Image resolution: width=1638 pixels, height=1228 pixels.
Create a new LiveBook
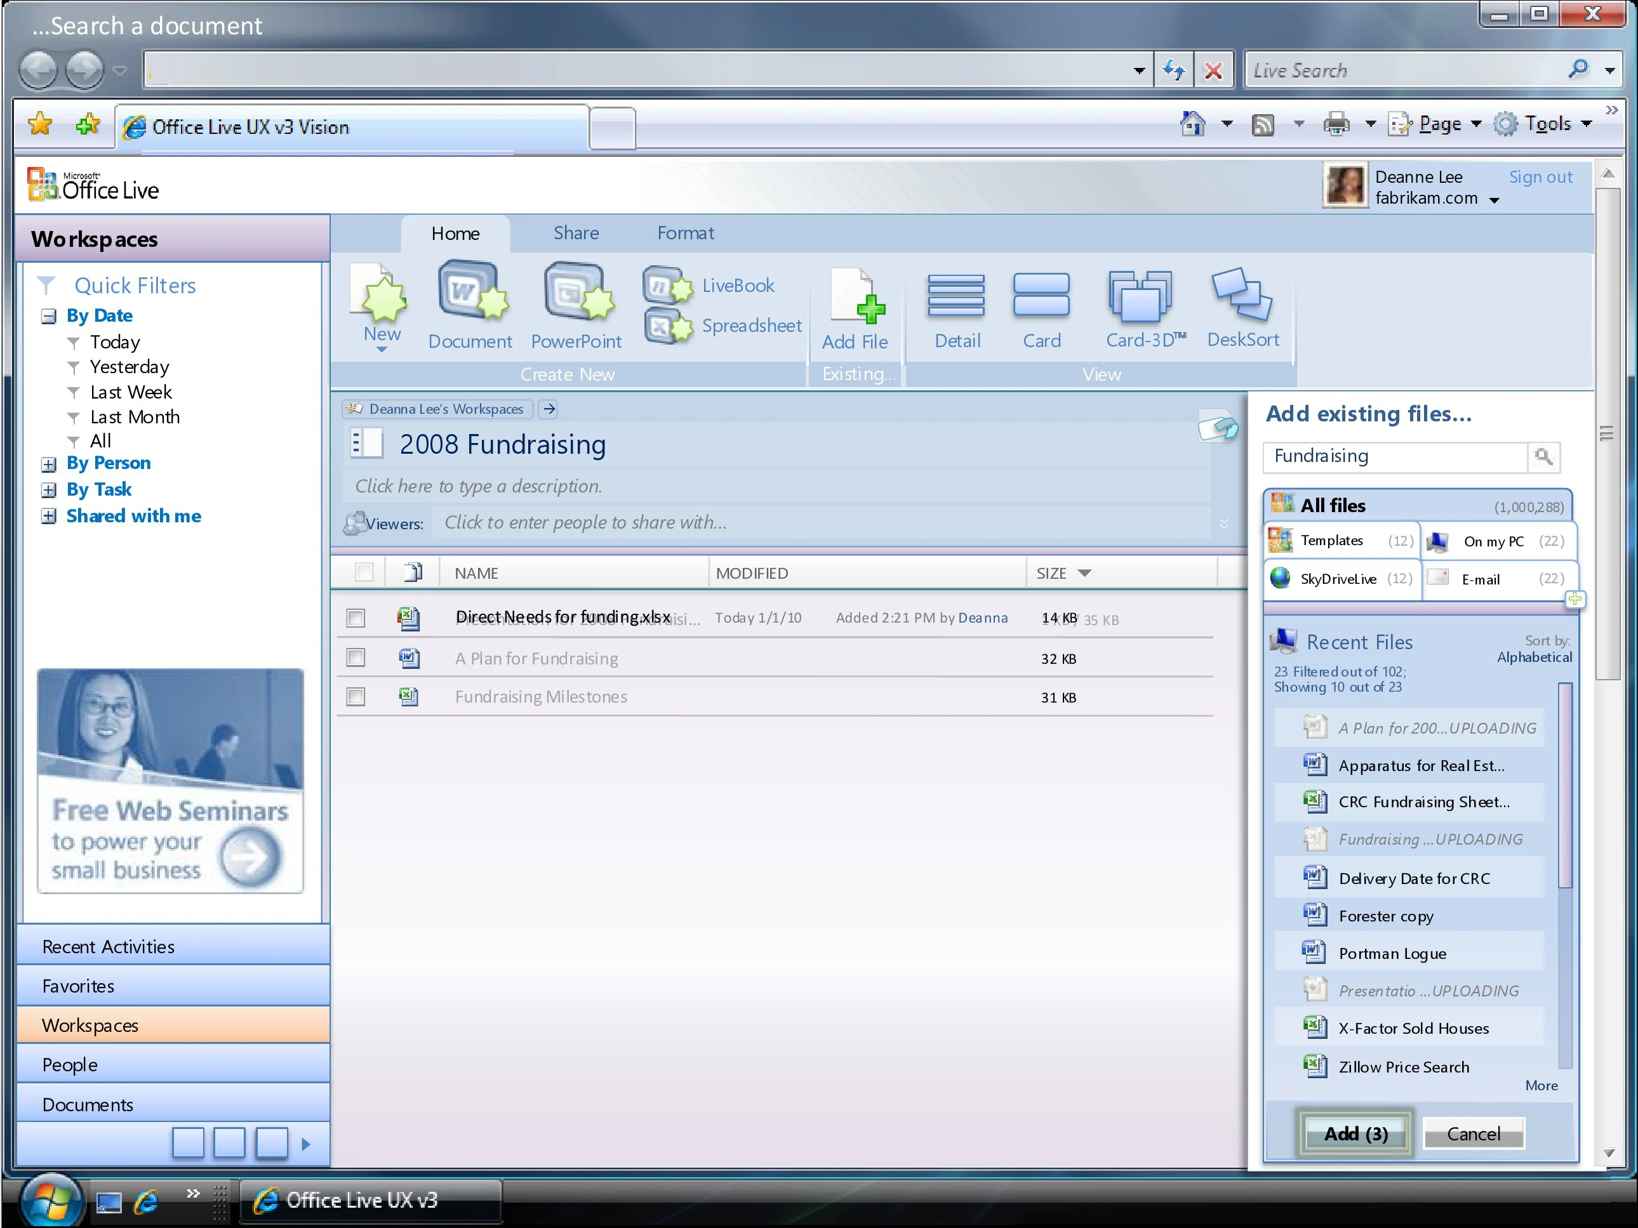(x=709, y=286)
